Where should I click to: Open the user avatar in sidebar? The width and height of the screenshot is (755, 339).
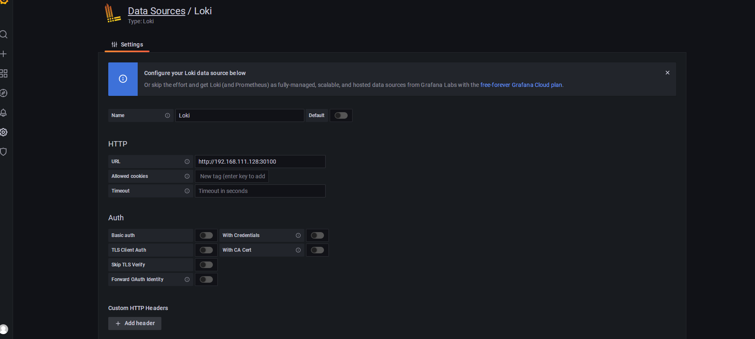click(x=4, y=329)
